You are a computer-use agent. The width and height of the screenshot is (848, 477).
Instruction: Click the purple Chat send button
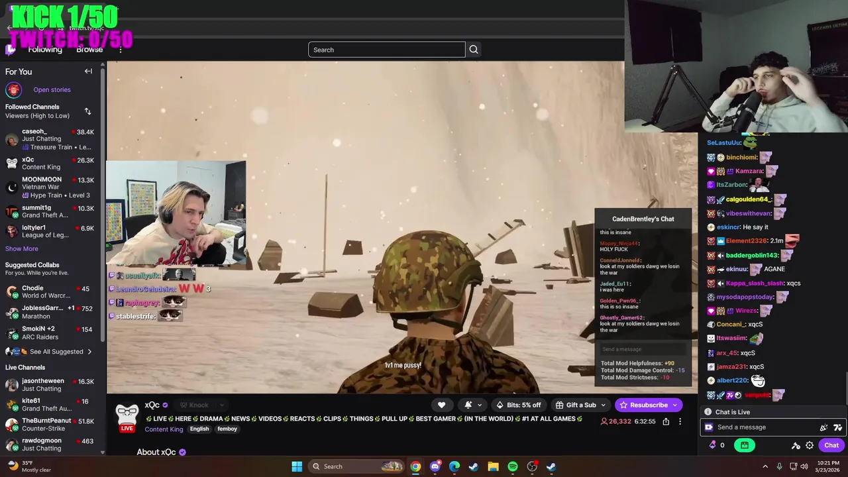pyautogui.click(x=831, y=445)
